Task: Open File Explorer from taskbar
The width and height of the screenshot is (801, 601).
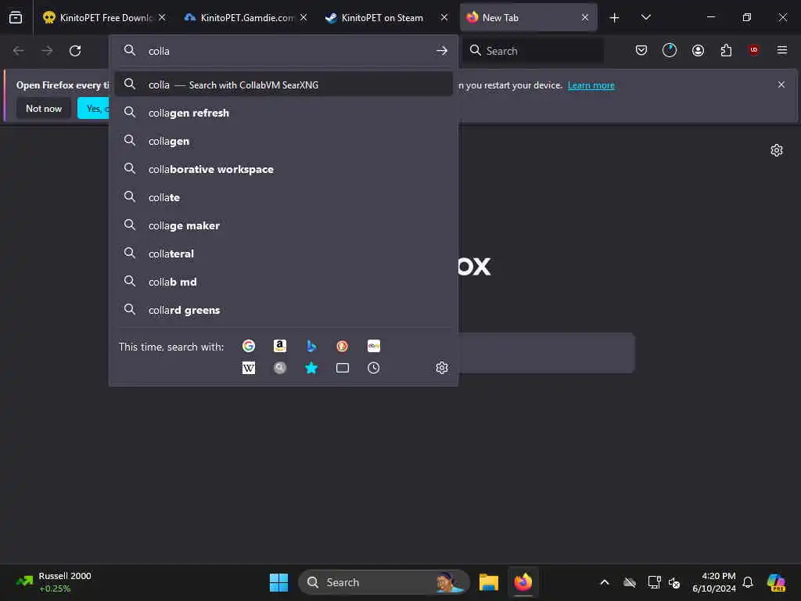Action: (x=488, y=582)
